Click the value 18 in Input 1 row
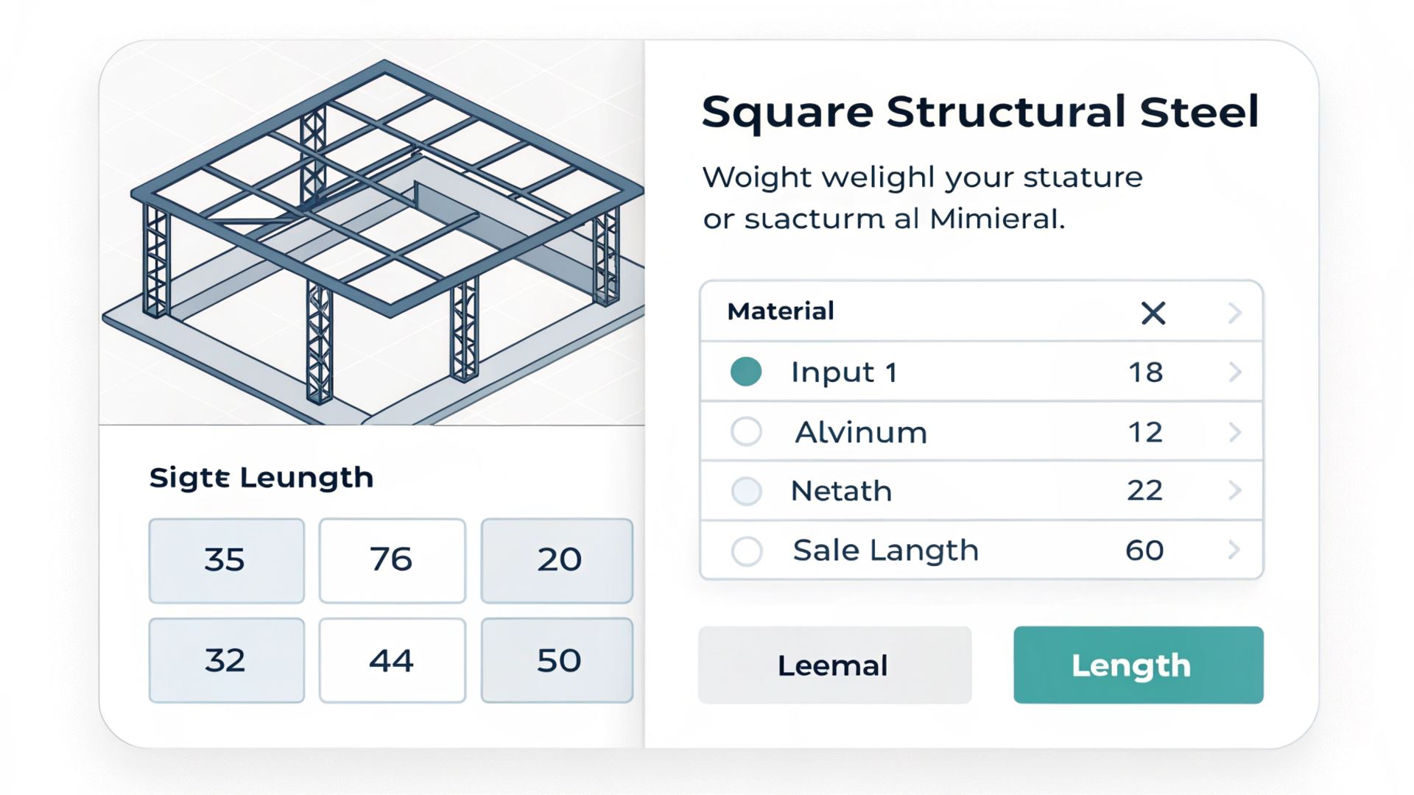The height and width of the screenshot is (795, 1414). click(x=1145, y=372)
